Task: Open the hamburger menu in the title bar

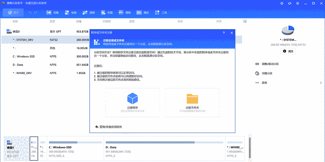Action: point(297,3)
